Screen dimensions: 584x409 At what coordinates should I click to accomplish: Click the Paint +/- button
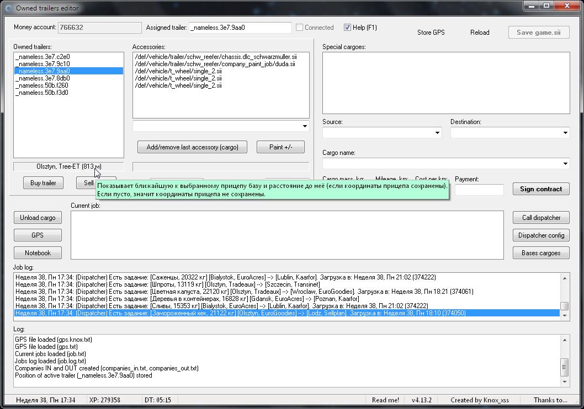(x=280, y=147)
